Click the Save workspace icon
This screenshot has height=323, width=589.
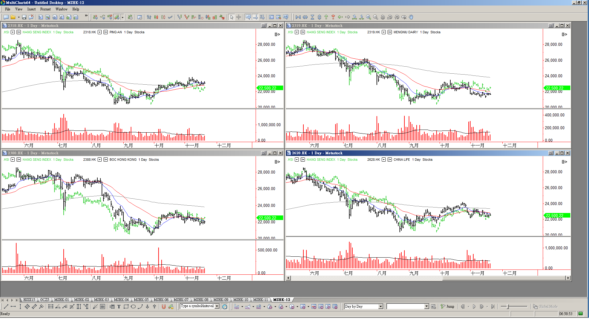pyautogui.click(x=24, y=17)
